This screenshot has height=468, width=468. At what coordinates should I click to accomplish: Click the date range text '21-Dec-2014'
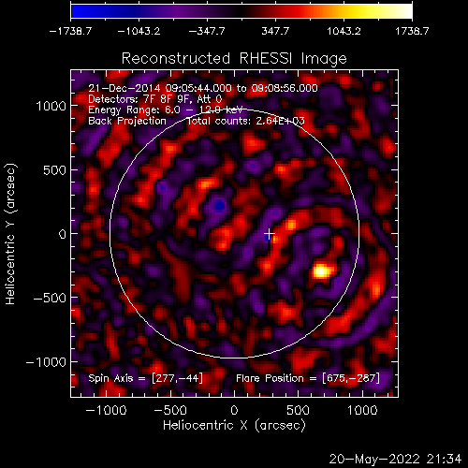pyautogui.click(x=124, y=88)
